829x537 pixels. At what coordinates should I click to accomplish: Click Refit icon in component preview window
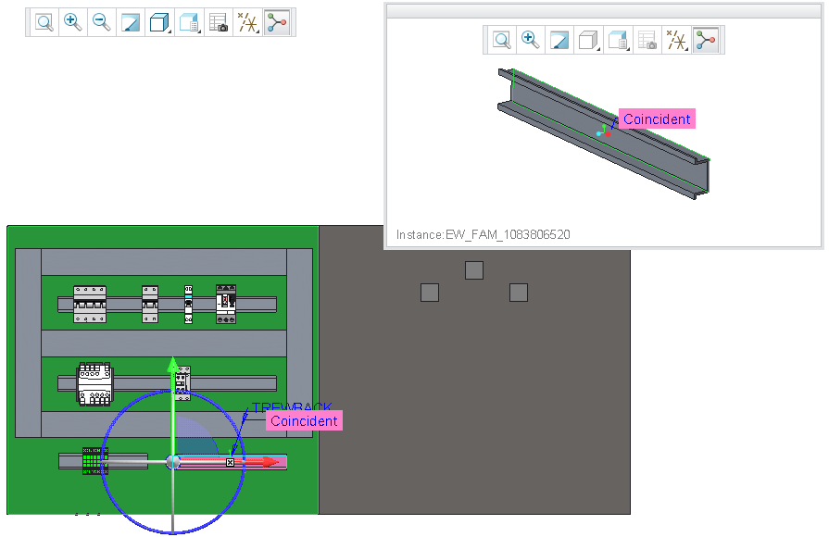(501, 40)
